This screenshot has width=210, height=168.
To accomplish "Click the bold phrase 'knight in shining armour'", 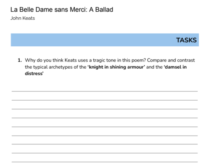I will click(116, 67).
